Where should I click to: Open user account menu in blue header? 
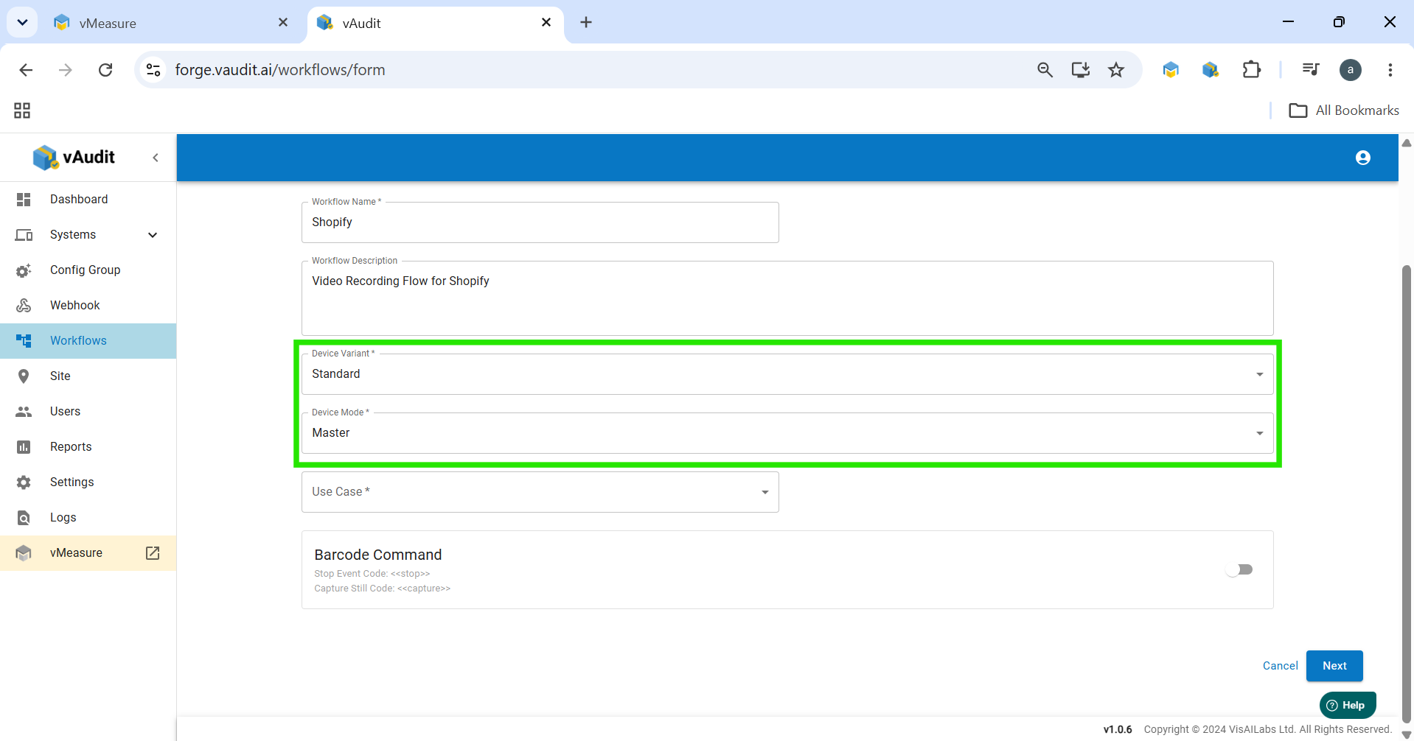pyautogui.click(x=1363, y=158)
